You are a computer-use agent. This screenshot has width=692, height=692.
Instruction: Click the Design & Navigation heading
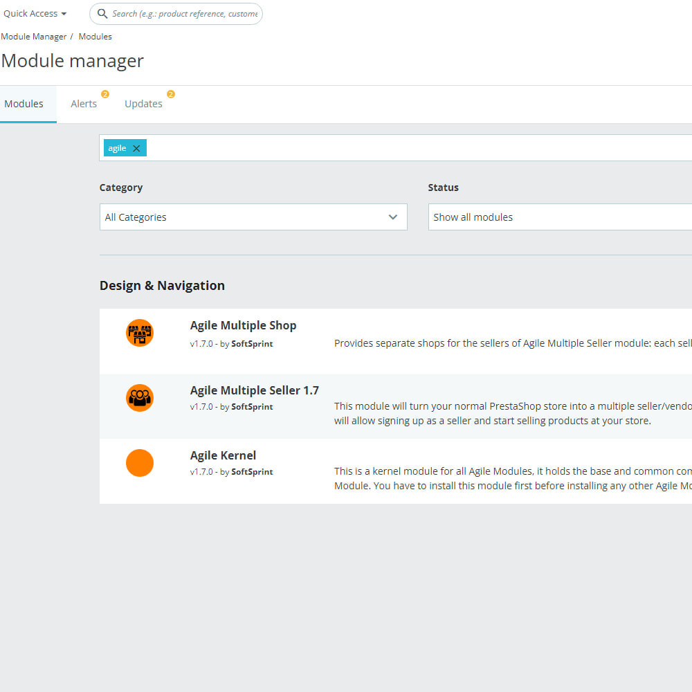162,286
